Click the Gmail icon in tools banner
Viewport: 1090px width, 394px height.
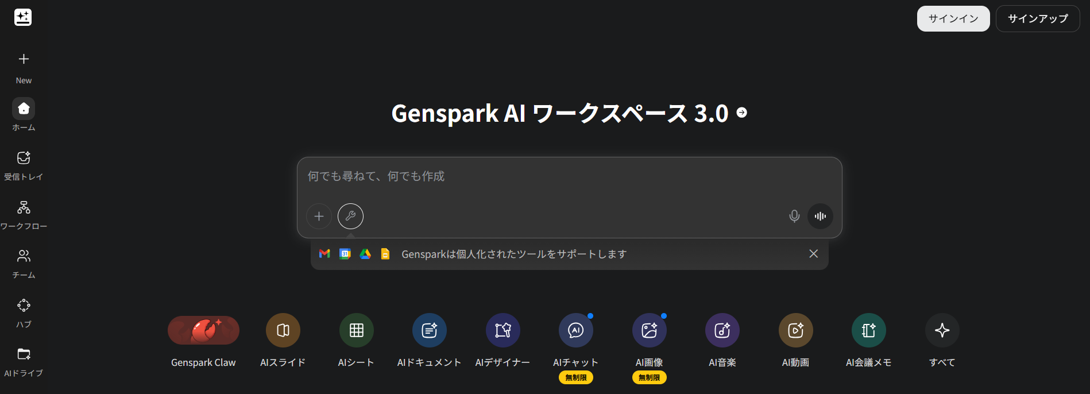tap(324, 254)
